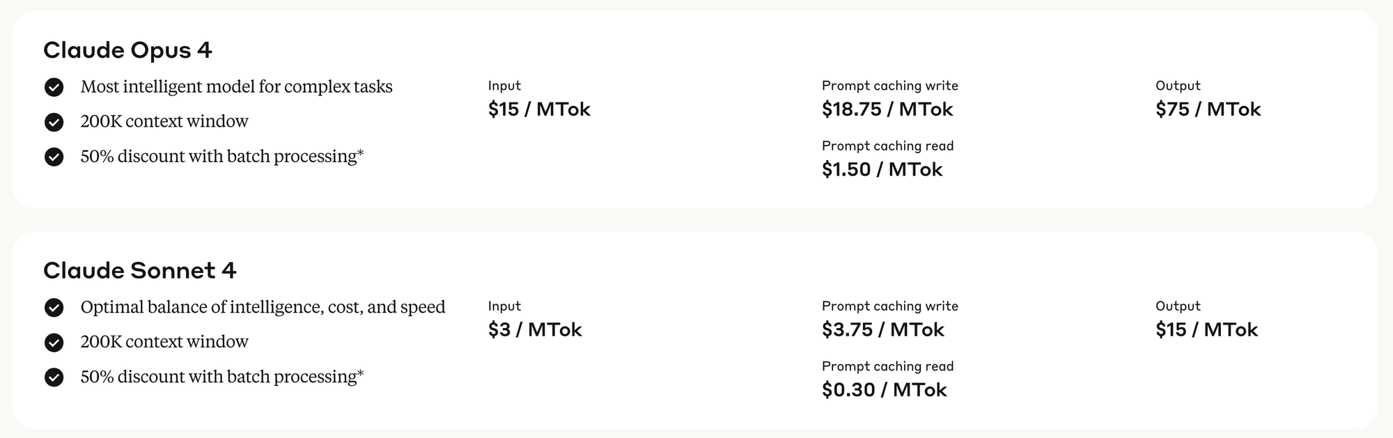This screenshot has height=438, width=1393.
Task: Click the $75 / MTok output price
Action: (1208, 109)
